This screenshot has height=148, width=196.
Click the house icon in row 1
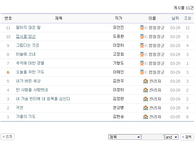[146, 117]
